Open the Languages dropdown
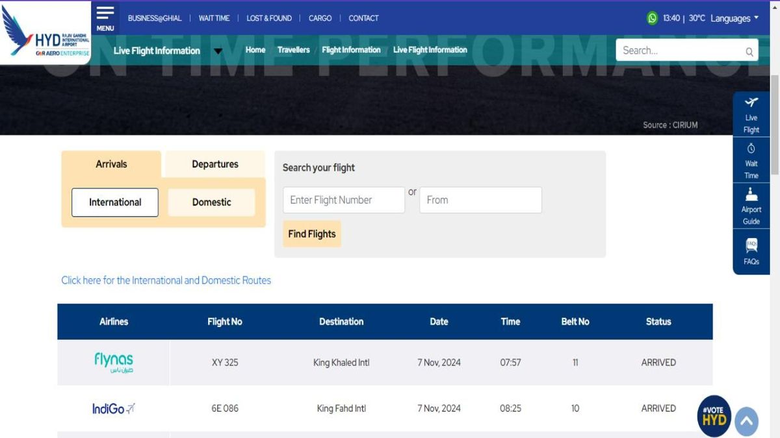The height and width of the screenshot is (438, 780). click(733, 18)
